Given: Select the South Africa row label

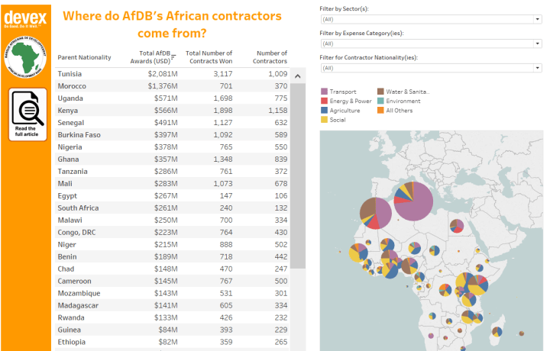Looking at the screenshot, I should [78, 208].
